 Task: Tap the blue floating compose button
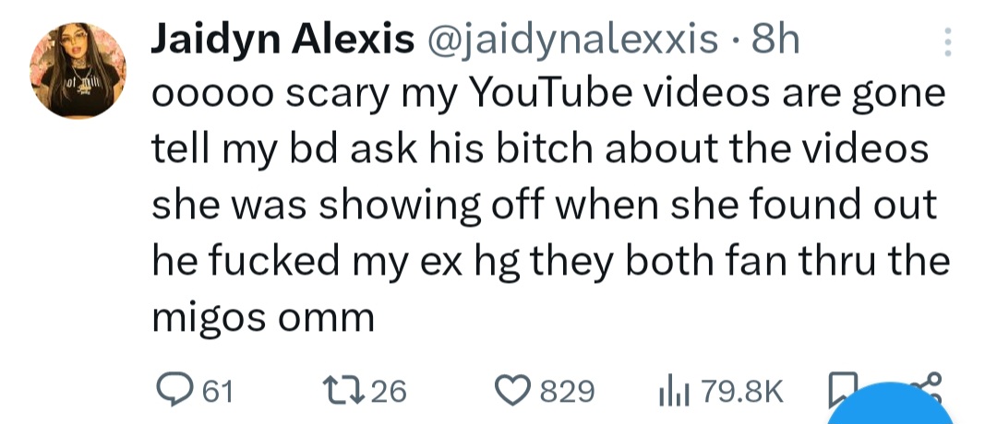tap(890, 406)
